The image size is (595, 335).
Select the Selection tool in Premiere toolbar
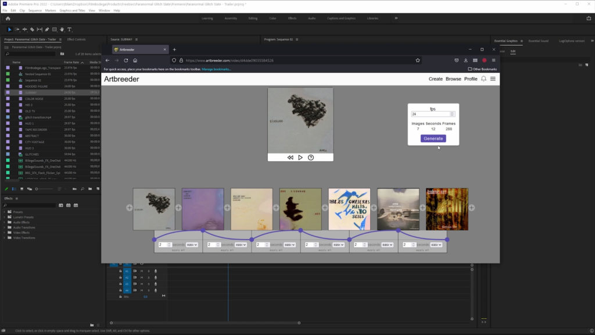click(x=9, y=29)
